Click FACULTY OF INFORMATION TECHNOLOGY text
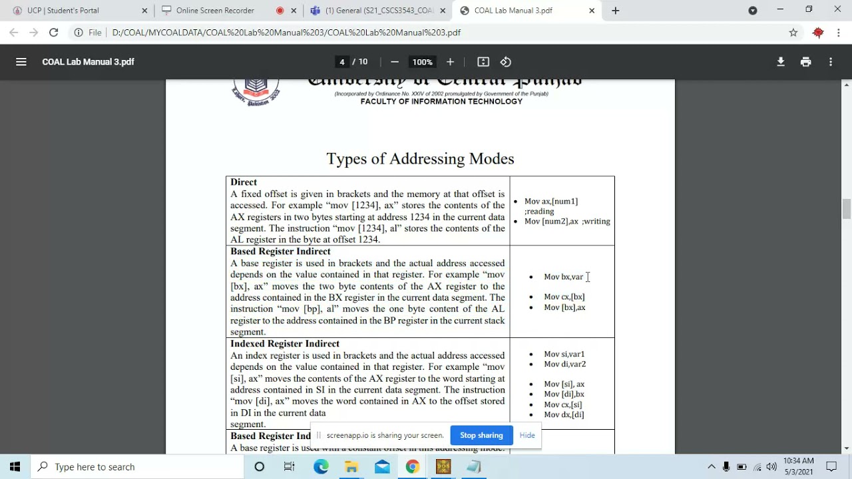The image size is (852, 479). [x=441, y=102]
